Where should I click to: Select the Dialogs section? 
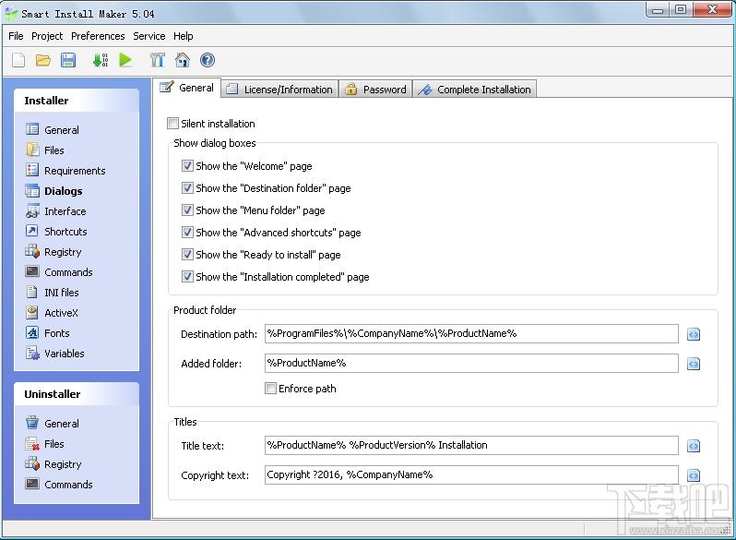coord(54,191)
